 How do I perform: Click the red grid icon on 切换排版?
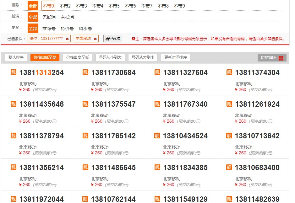[x=281, y=58]
